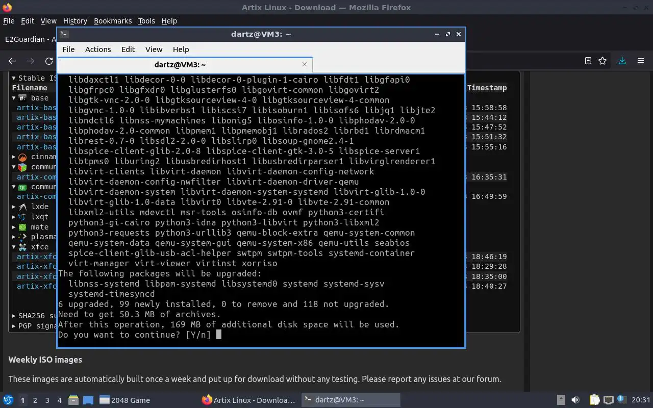Open Firefox hamburger application menu
Viewport: 653px width, 408px height.
[x=641, y=61]
